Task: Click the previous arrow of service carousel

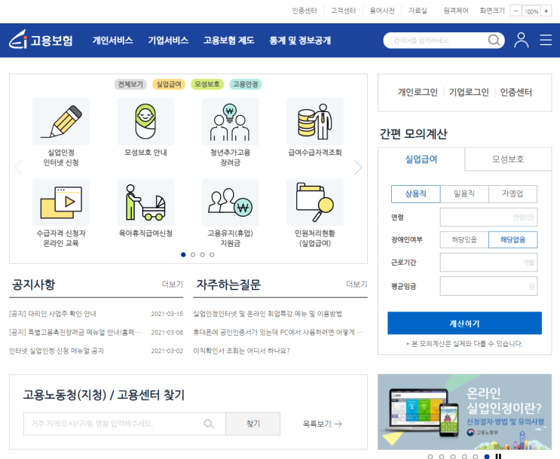Action: click(18, 167)
